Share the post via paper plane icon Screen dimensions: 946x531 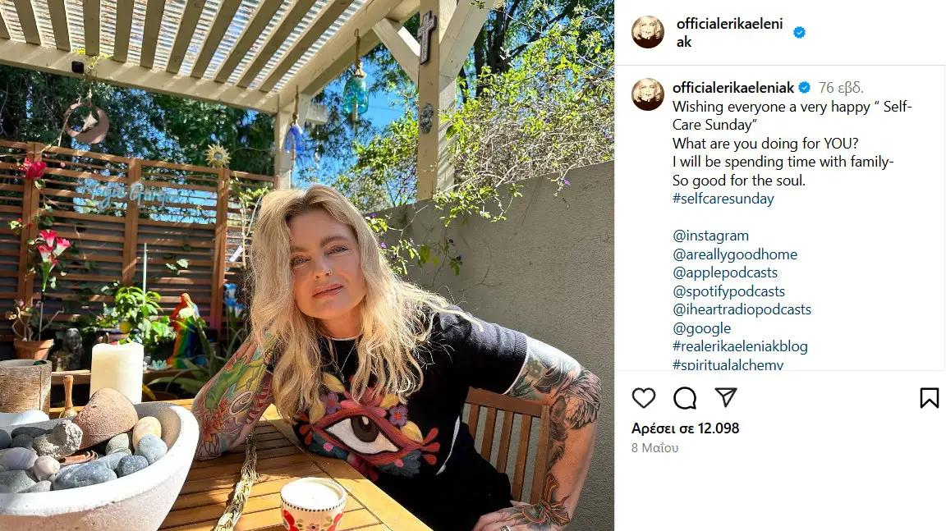(x=726, y=396)
